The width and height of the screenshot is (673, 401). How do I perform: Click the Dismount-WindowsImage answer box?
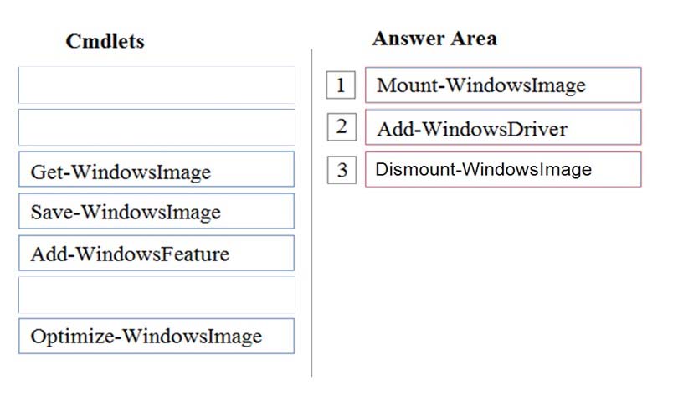pyautogui.click(x=503, y=169)
